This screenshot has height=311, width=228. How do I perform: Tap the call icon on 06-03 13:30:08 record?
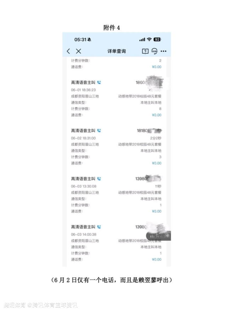point(99,179)
